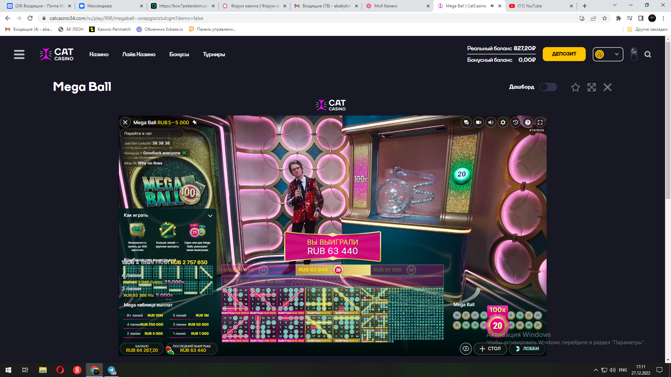This screenshot has width=671, height=377.
Task: Add game to favorites star icon
Action: click(575, 87)
